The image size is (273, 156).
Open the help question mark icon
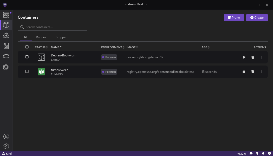click(269, 154)
